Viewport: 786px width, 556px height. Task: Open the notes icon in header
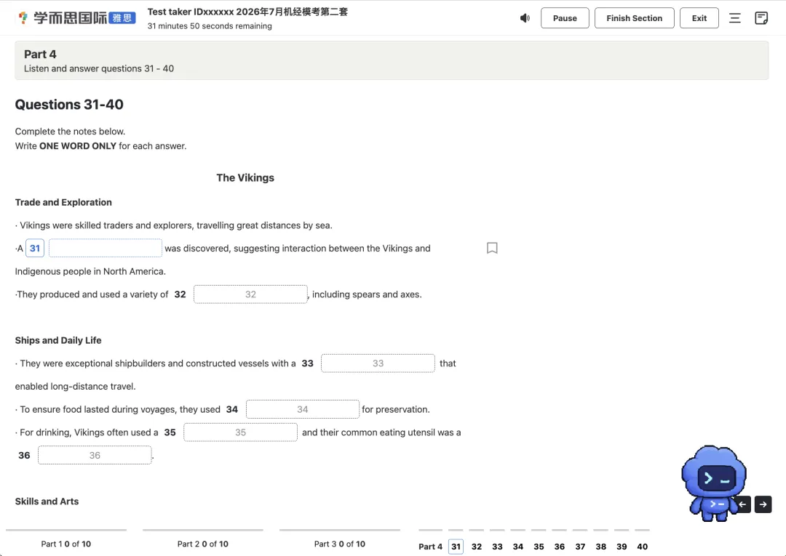click(761, 18)
